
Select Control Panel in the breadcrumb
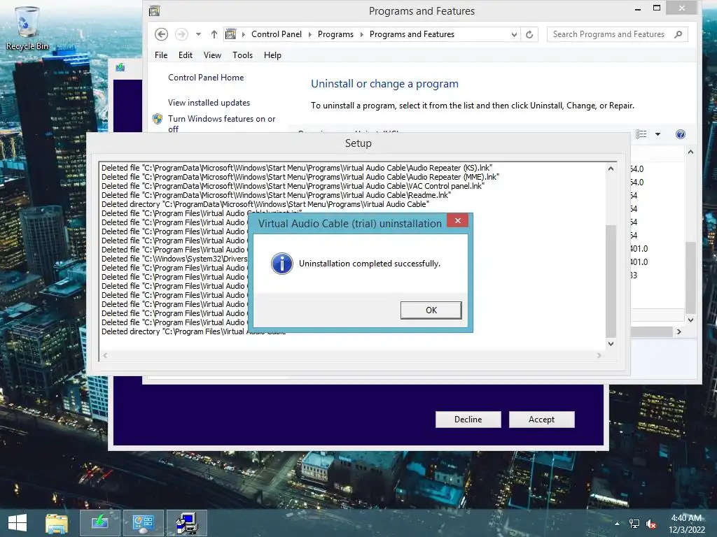point(276,34)
